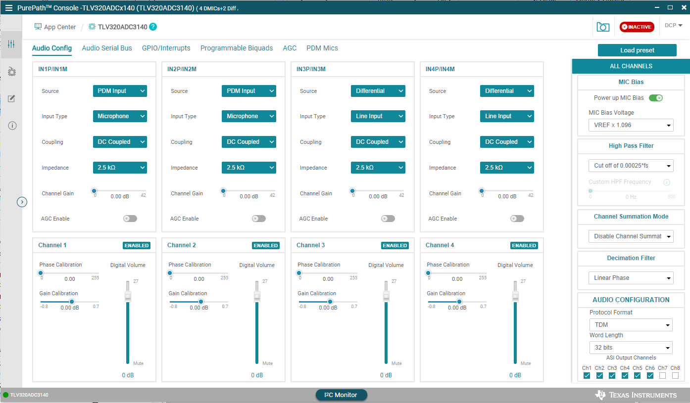Go to the AGC tab

(290, 48)
